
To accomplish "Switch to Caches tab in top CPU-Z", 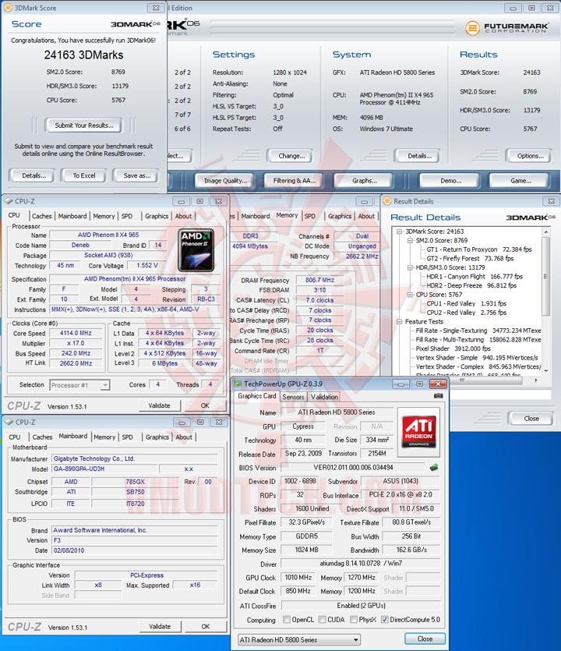I will 42,216.
